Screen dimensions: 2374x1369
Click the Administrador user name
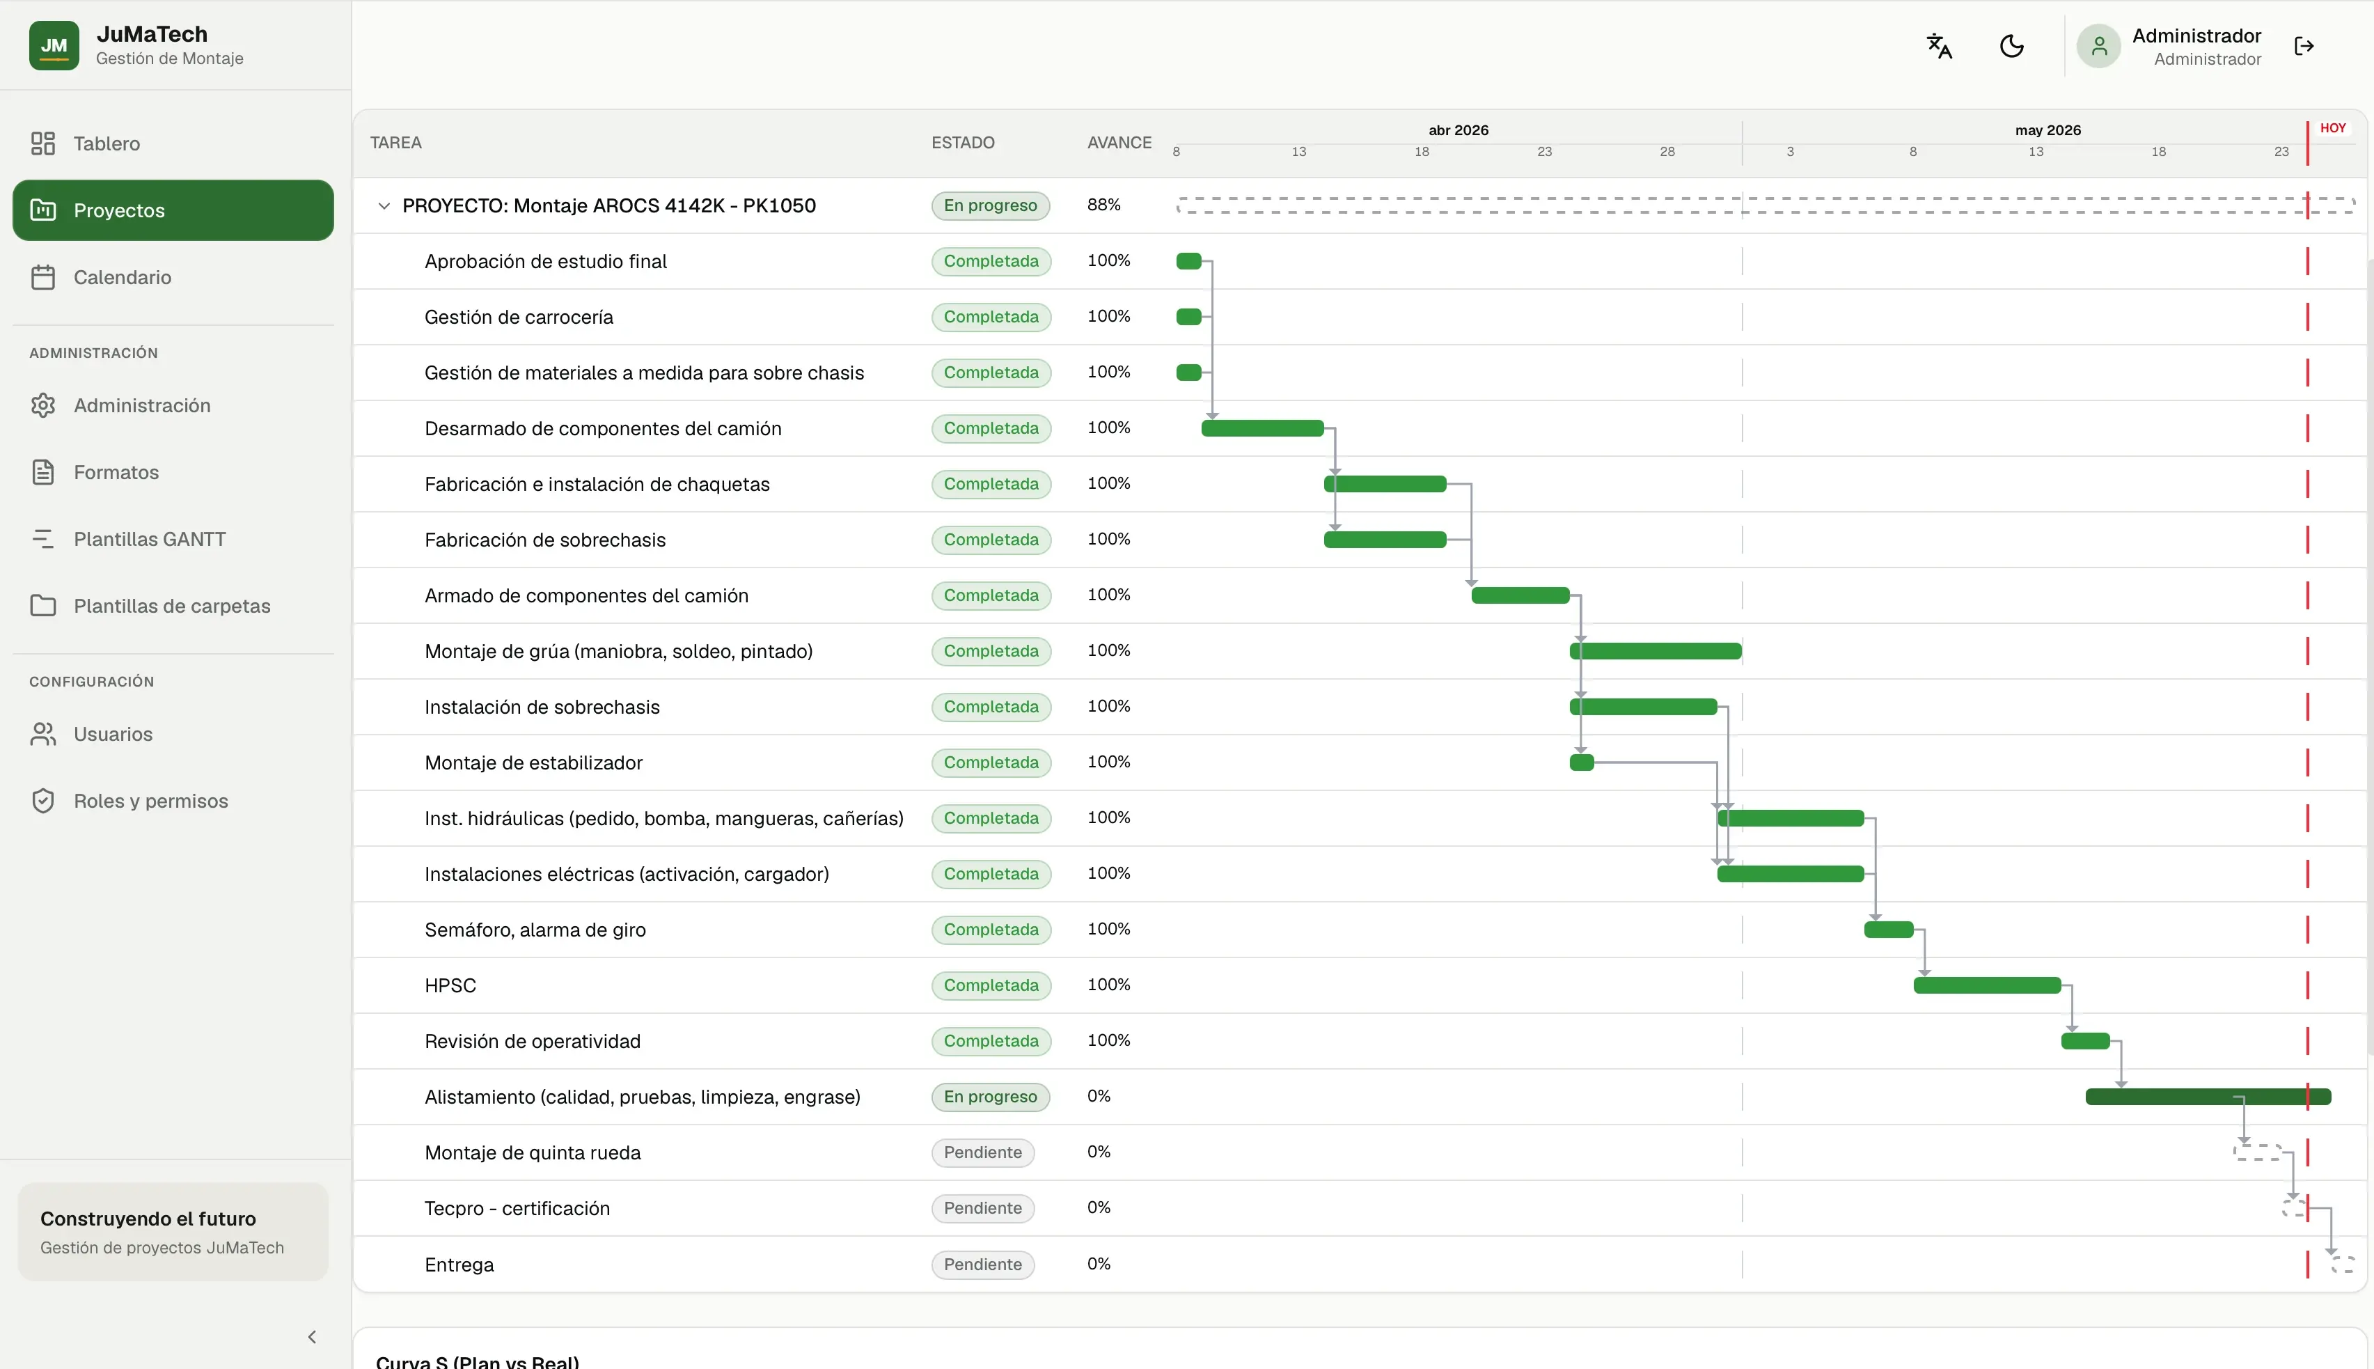point(2196,36)
